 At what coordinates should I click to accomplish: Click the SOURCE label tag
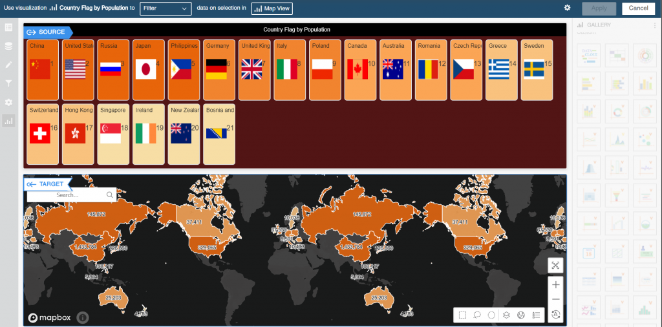click(48, 32)
